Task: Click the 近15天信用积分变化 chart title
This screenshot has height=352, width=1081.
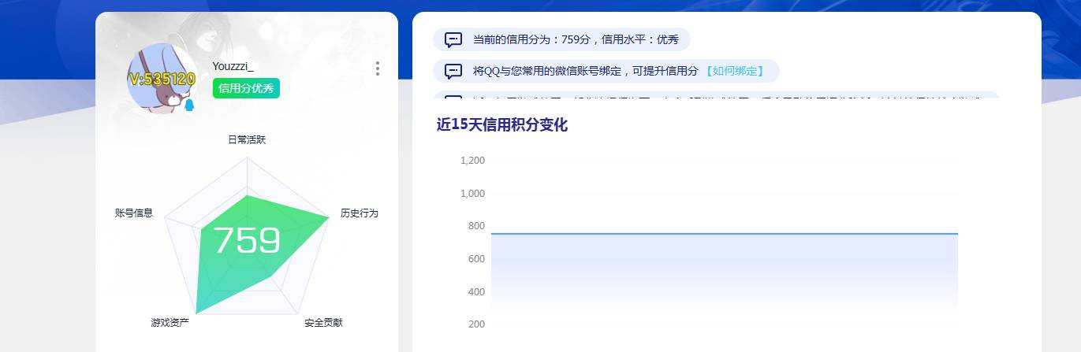Action: tap(502, 124)
